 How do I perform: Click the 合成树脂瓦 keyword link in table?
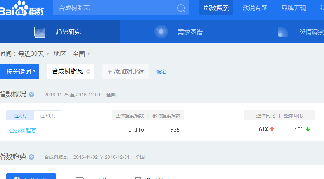coord(23,131)
